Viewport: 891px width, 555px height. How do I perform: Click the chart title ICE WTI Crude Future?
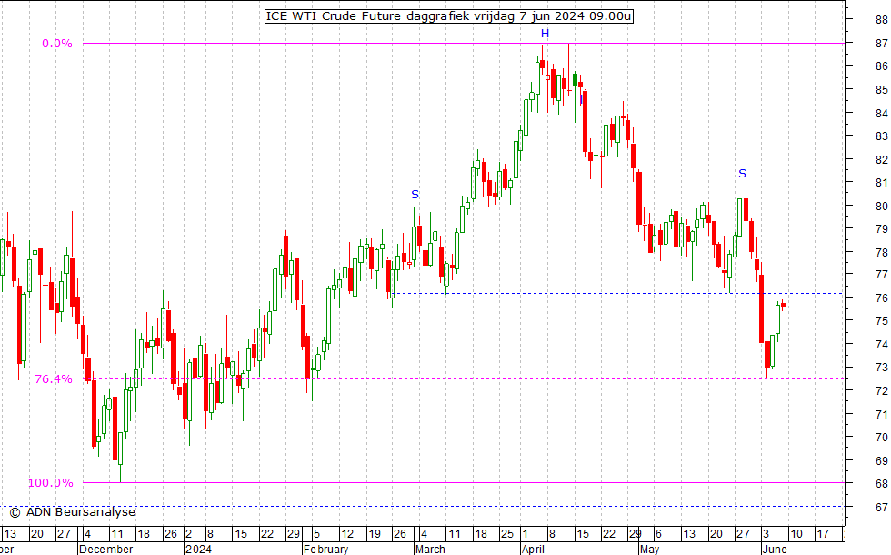448,16
